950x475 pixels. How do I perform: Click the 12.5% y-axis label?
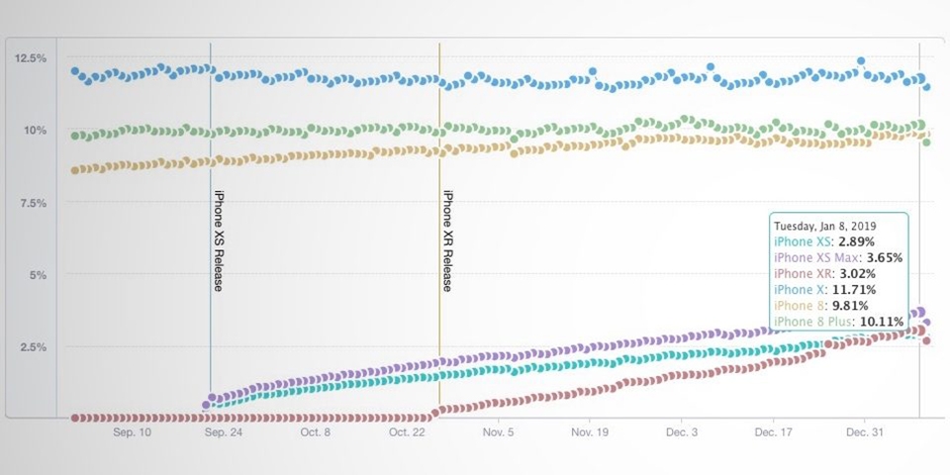point(32,58)
